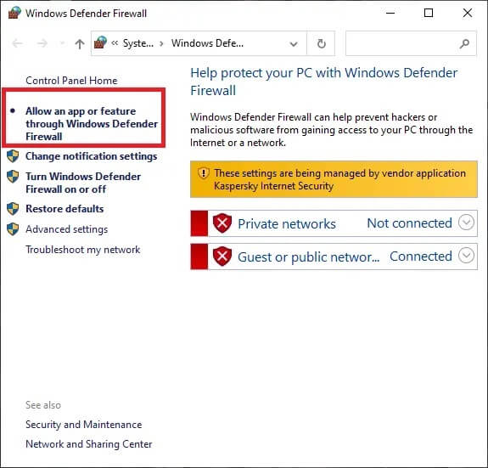Click the warning icon in yellow Kaspersky banner
The width and height of the screenshot is (488, 468).
[x=203, y=172]
